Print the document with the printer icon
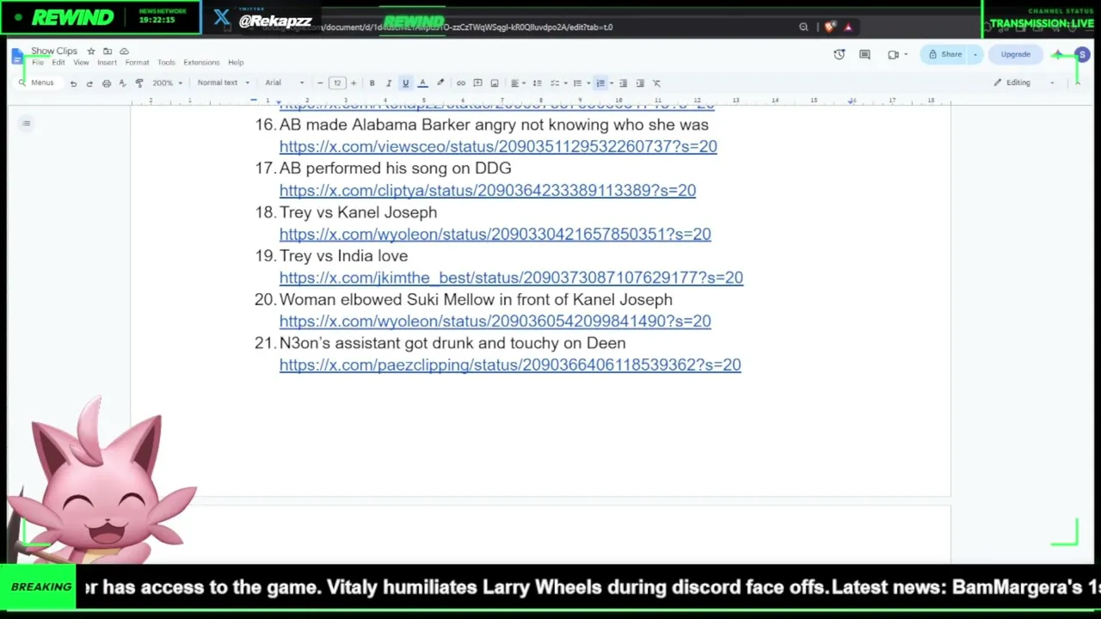Viewport: 1101px width, 619px height. coord(107,83)
